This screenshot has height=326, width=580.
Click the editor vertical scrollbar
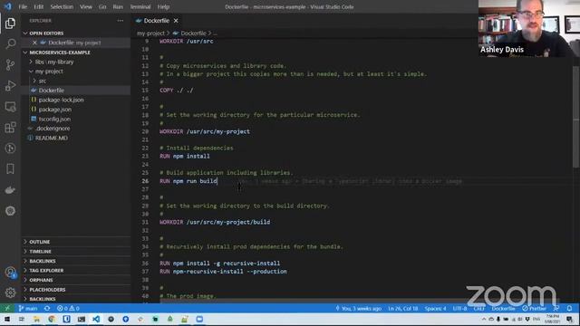click(x=576, y=117)
